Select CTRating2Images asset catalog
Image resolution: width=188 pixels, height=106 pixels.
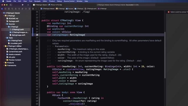[x=20, y=32]
